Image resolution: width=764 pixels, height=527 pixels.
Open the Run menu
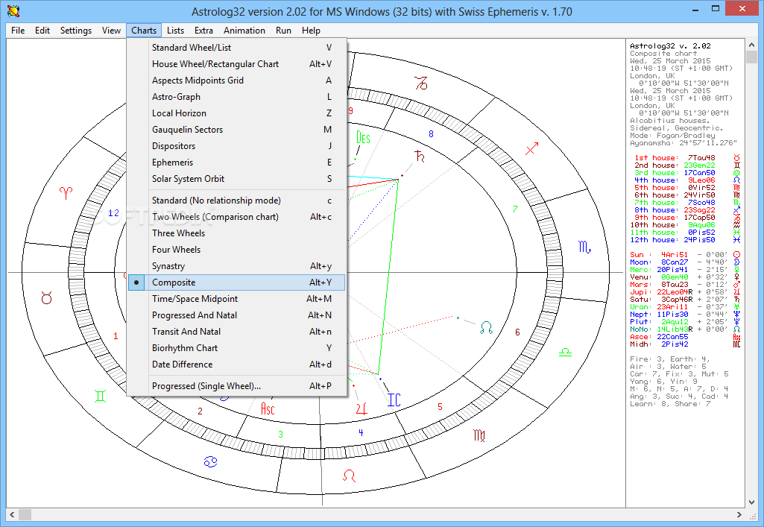click(283, 31)
